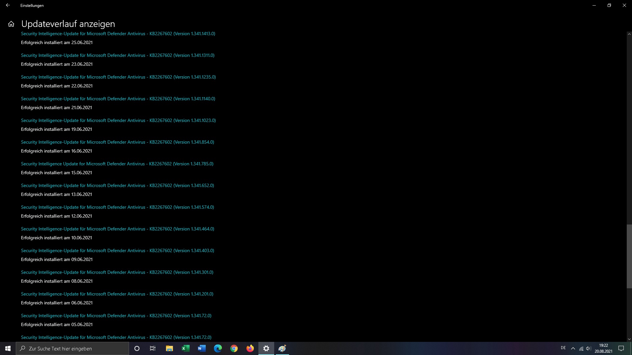
Task: Open Defender update Version 1.341.301.0 link
Action: point(117,272)
